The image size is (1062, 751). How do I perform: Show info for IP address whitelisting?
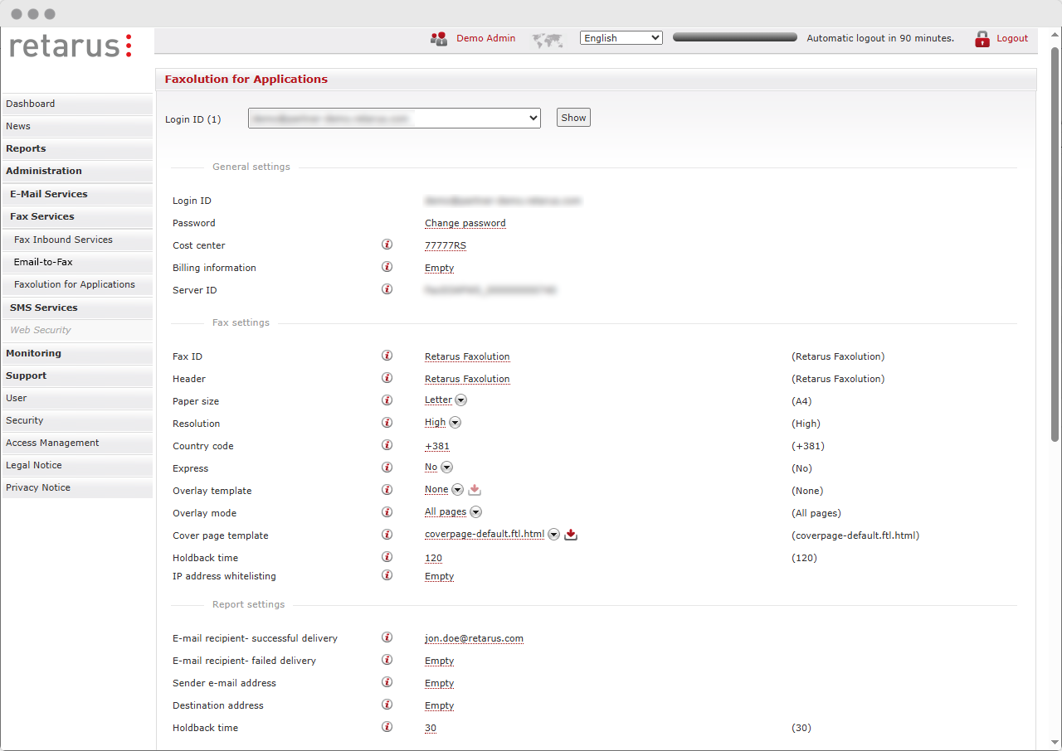(387, 575)
